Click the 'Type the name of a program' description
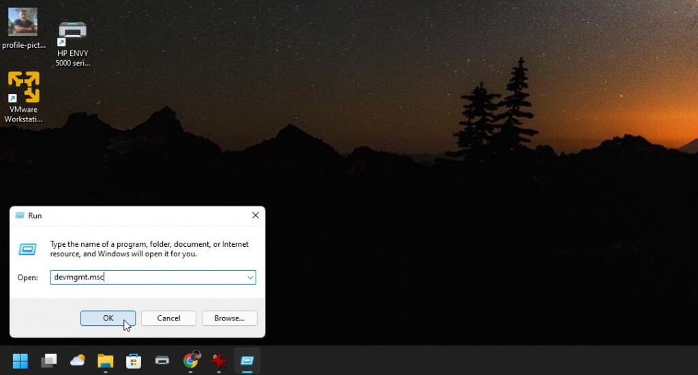Image resolution: width=698 pixels, height=375 pixels. click(x=149, y=249)
